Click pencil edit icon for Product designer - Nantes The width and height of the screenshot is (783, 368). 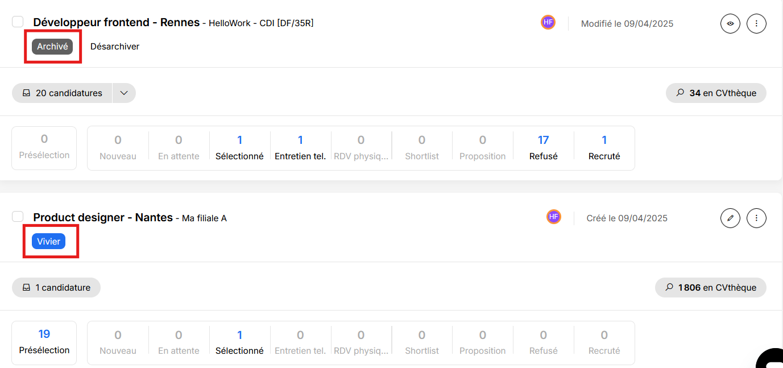[730, 218]
